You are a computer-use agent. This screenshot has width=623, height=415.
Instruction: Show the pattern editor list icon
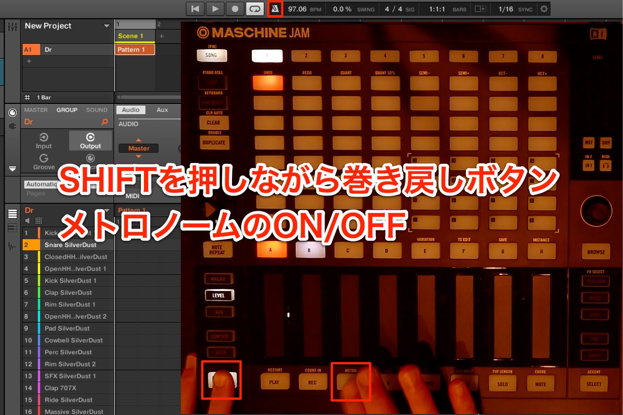(13, 214)
